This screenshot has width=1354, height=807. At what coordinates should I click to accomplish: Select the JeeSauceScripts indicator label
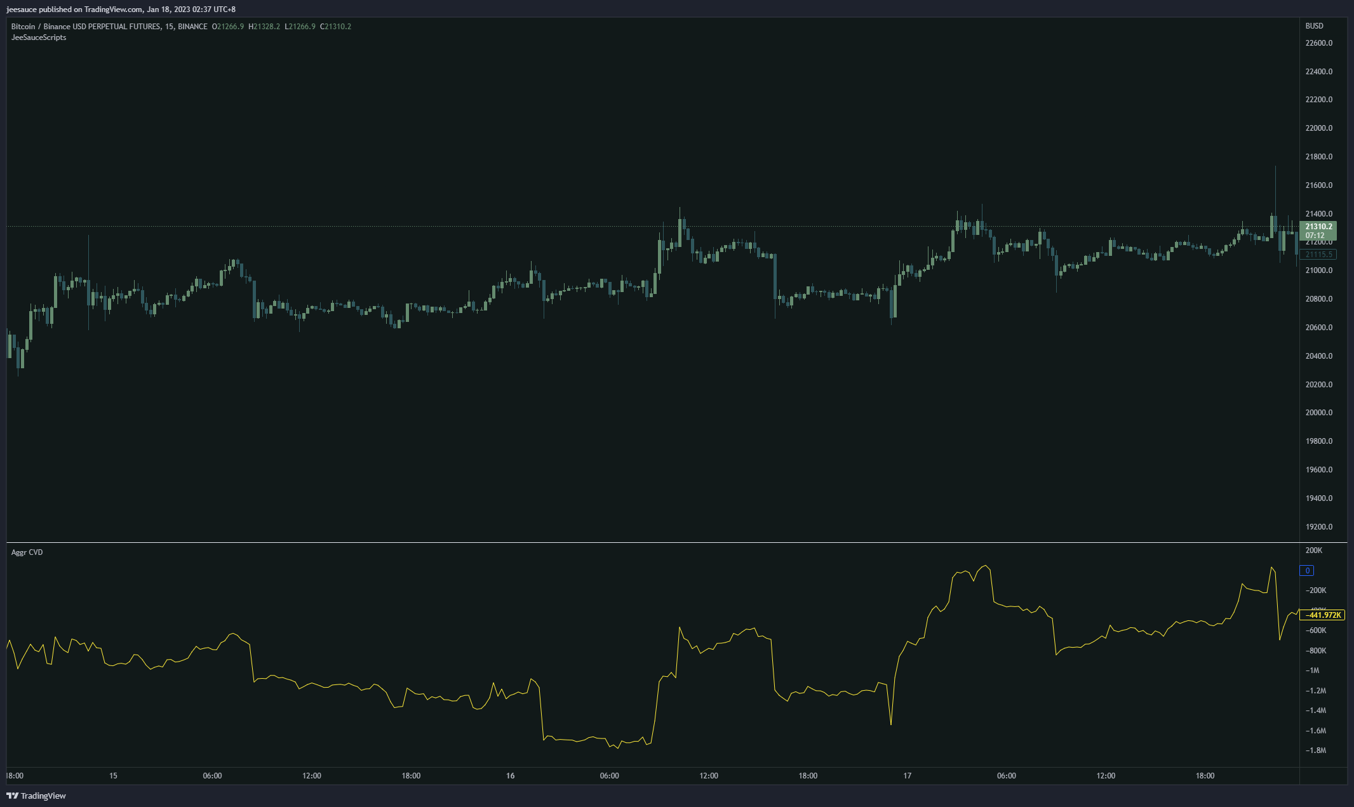coord(39,37)
